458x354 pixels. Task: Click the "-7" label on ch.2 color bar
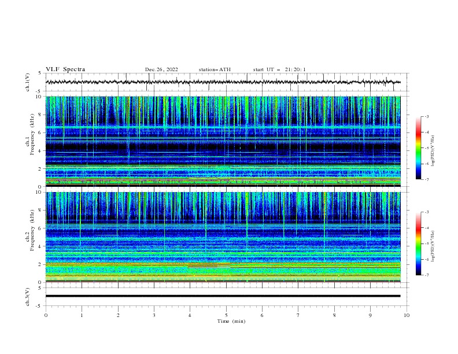point(426,275)
